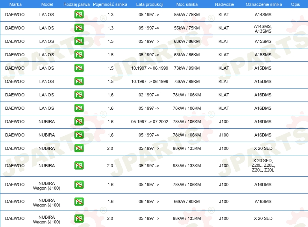
Task: Click the Marka column header
Action: 15,4
